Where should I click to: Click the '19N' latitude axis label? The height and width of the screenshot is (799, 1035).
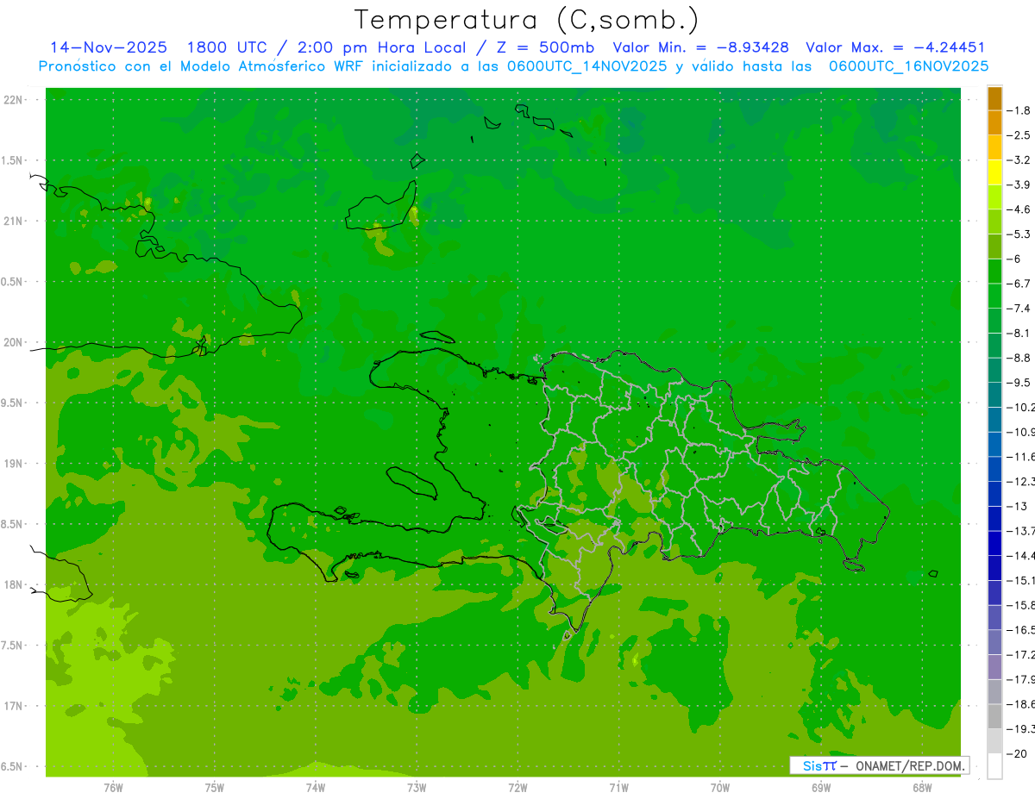pos(13,464)
